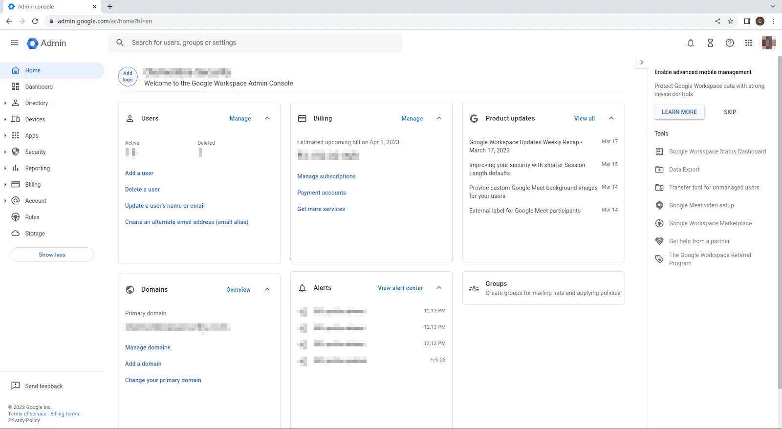Collapse the Domains card

tap(267, 289)
